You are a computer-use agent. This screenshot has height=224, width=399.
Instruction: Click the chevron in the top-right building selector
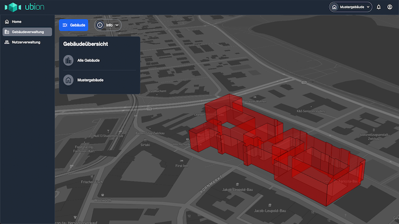[369, 7]
